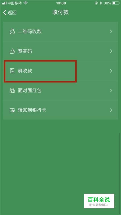This screenshot has width=121, height=215.
Task: Tap the battery icon in status bar
Action: (x=116, y=3)
